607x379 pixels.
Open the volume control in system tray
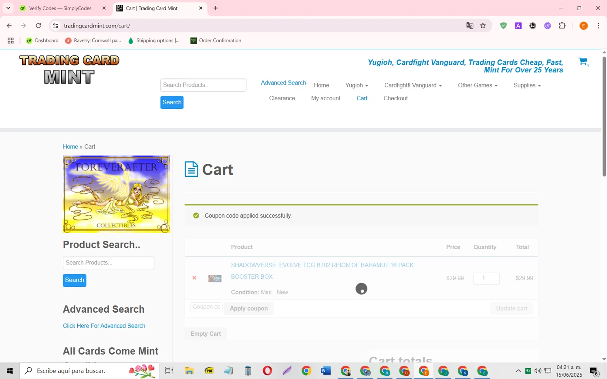[x=538, y=371]
